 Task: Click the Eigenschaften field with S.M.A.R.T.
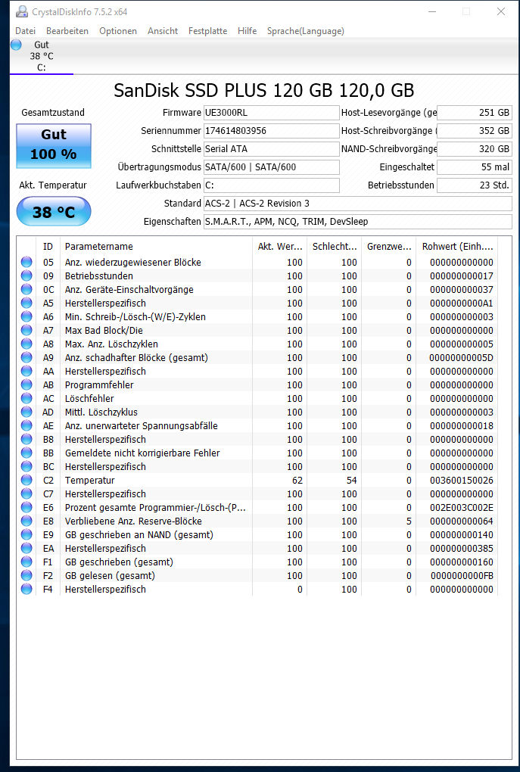pos(358,222)
